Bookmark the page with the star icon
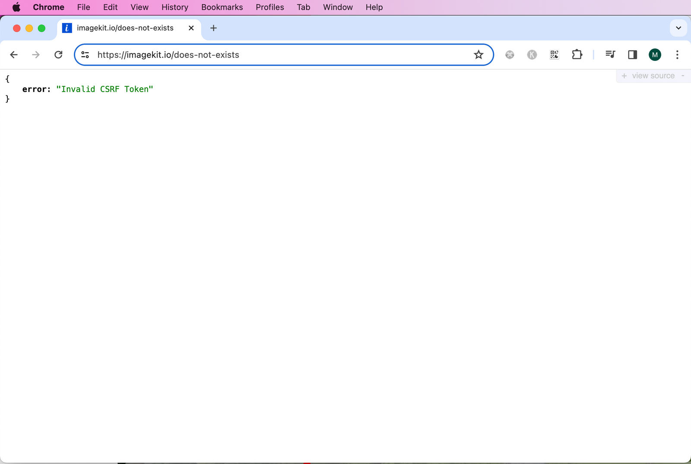The image size is (691, 464). click(479, 55)
